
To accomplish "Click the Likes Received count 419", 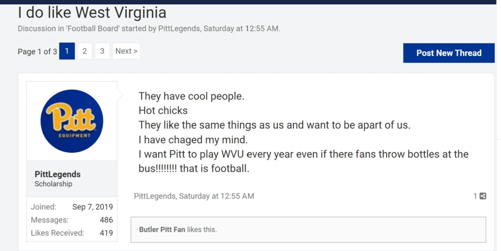I will pos(106,233).
